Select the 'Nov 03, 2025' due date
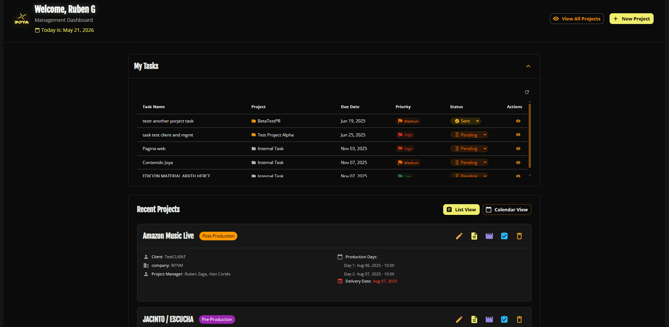The width and height of the screenshot is (669, 327). [354, 149]
